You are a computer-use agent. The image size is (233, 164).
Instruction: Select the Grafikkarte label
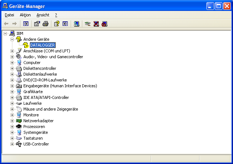[x=33, y=92]
